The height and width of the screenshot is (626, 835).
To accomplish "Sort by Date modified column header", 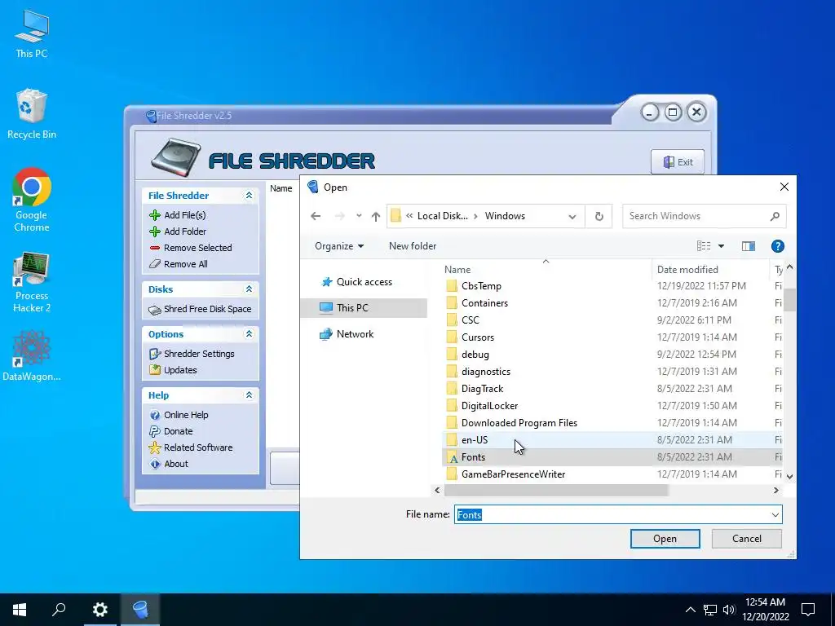I will pyautogui.click(x=710, y=269).
